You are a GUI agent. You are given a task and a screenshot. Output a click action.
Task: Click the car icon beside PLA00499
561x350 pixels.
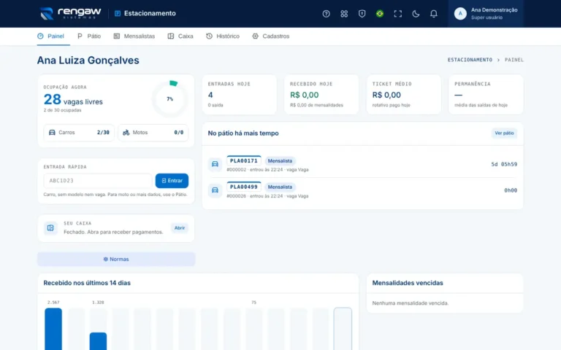pyautogui.click(x=215, y=190)
